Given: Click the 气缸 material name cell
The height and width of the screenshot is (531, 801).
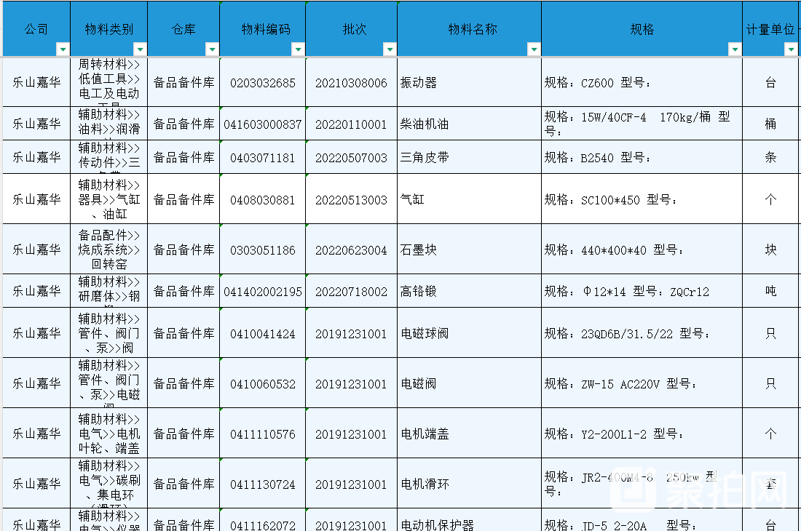Looking at the screenshot, I should coord(469,199).
